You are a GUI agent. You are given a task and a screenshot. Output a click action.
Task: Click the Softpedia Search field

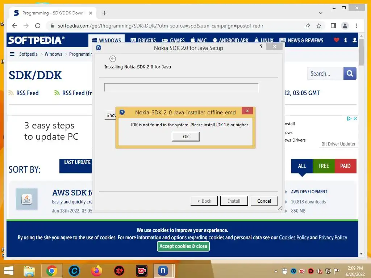coord(325,73)
